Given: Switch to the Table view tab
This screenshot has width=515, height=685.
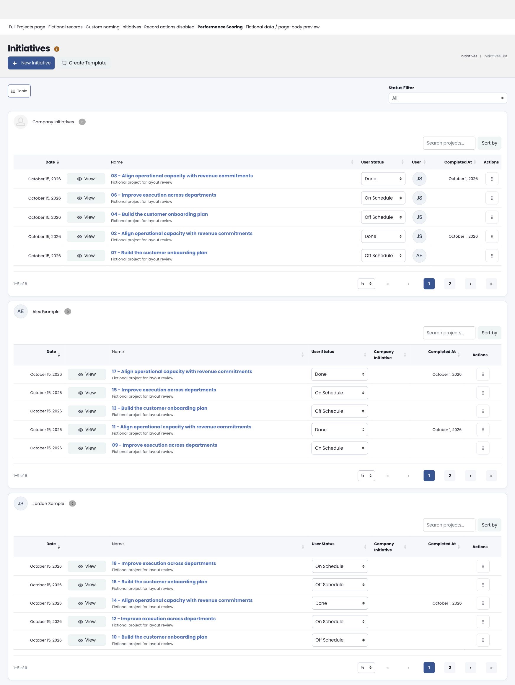Looking at the screenshot, I should click(x=19, y=91).
